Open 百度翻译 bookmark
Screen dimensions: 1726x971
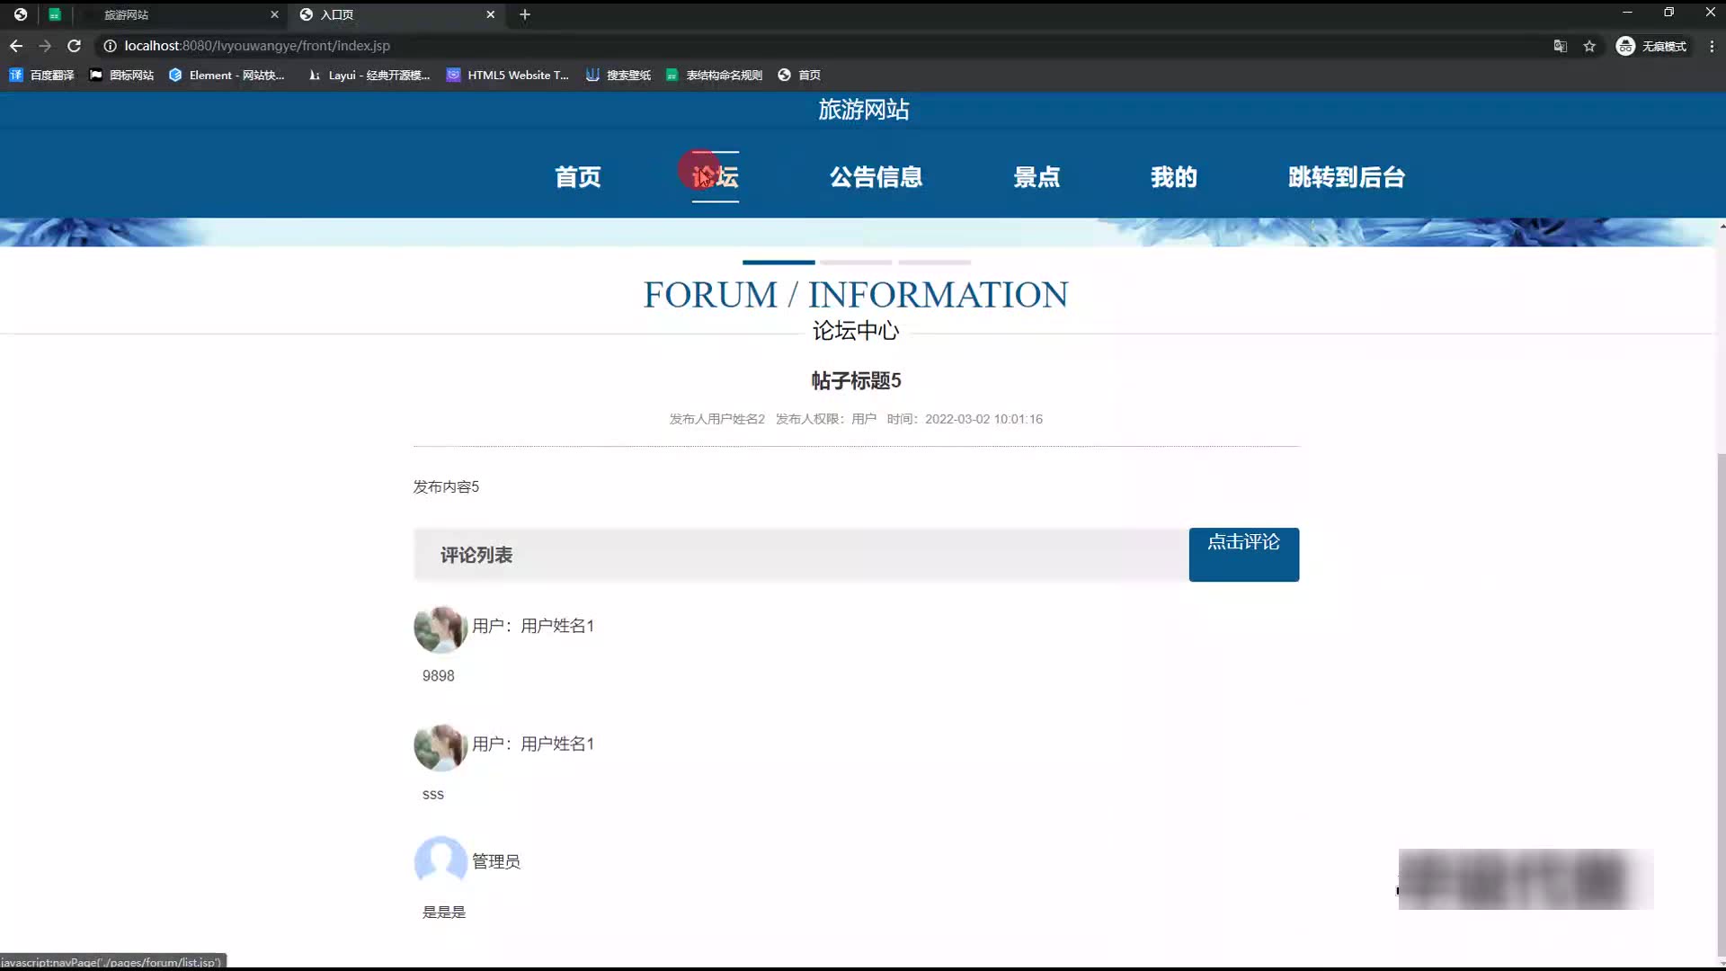click(42, 76)
